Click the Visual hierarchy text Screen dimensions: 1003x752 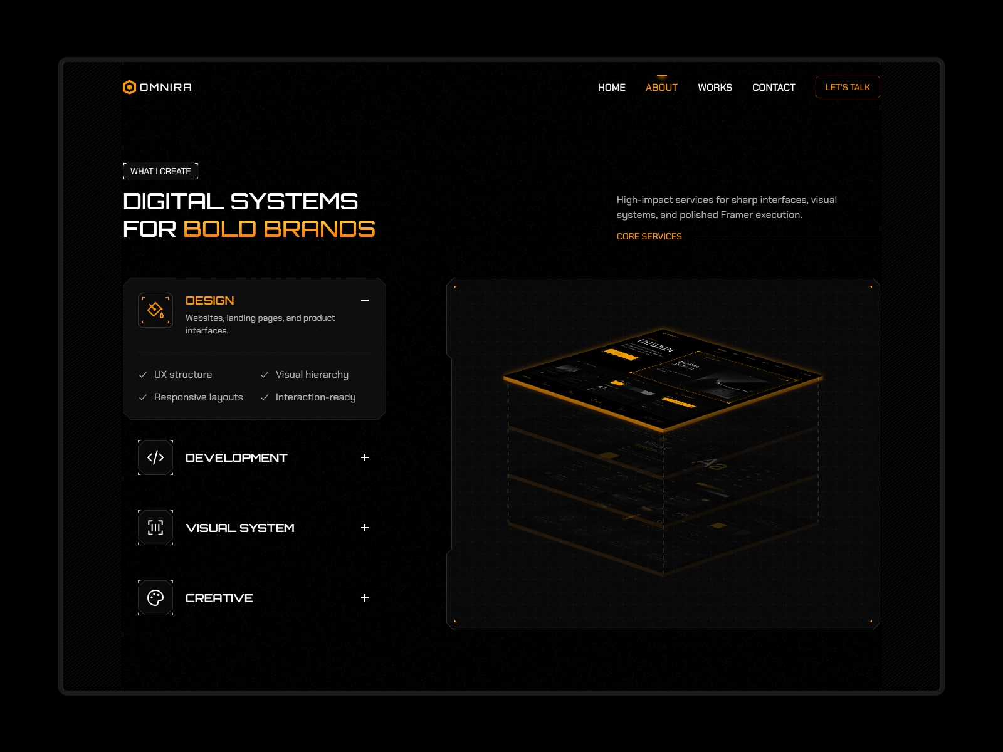(x=312, y=375)
